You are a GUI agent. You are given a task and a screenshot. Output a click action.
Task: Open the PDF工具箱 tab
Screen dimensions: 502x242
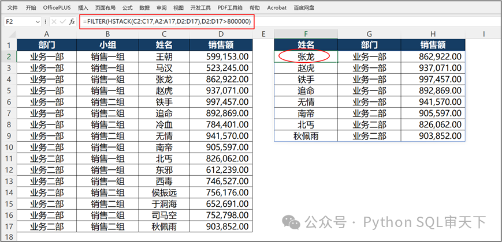[x=230, y=7]
